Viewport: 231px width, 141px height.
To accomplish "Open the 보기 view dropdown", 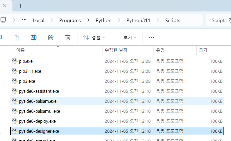I will pyautogui.click(x=126, y=37).
